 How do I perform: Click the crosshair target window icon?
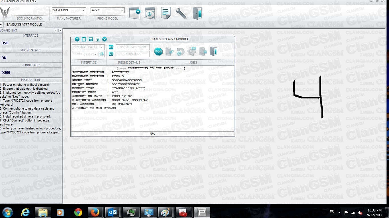tap(150, 13)
